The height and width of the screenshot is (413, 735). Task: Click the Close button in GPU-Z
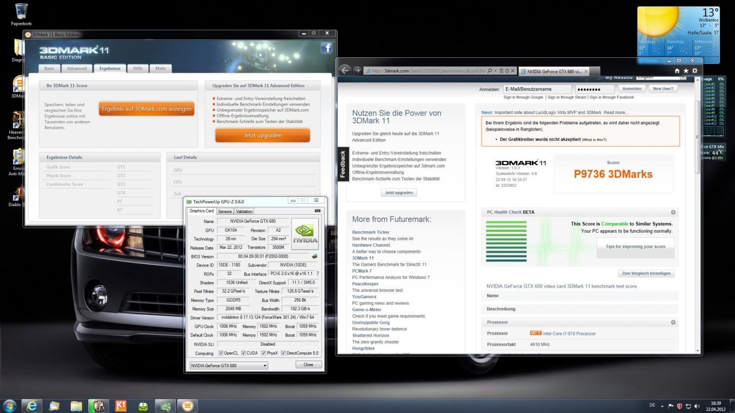pyautogui.click(x=308, y=365)
